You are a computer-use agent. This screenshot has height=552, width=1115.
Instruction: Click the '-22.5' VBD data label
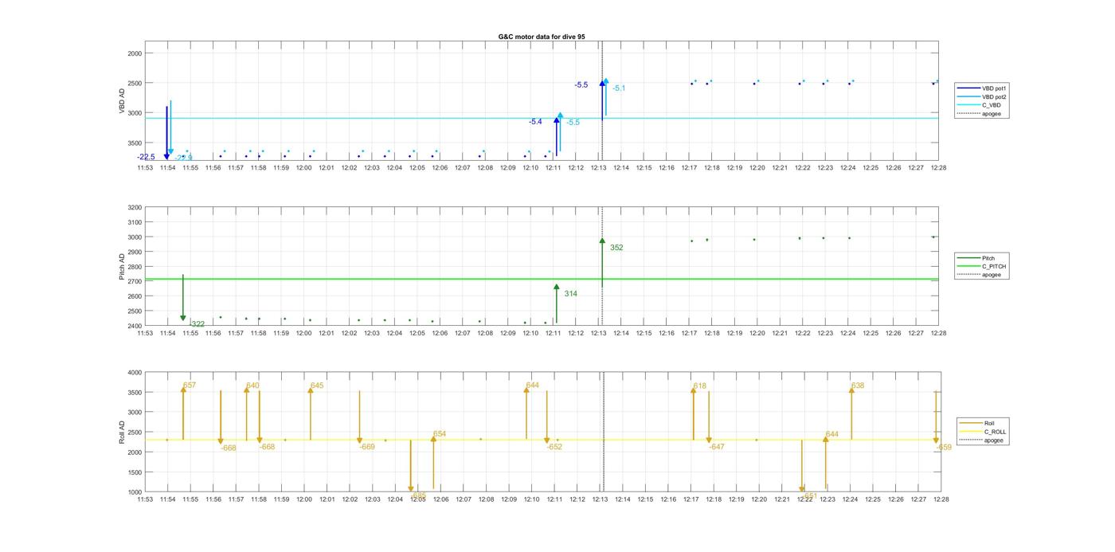coord(146,157)
